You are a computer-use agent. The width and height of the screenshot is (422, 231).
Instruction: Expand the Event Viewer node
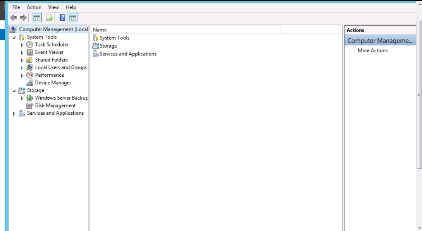click(x=22, y=52)
